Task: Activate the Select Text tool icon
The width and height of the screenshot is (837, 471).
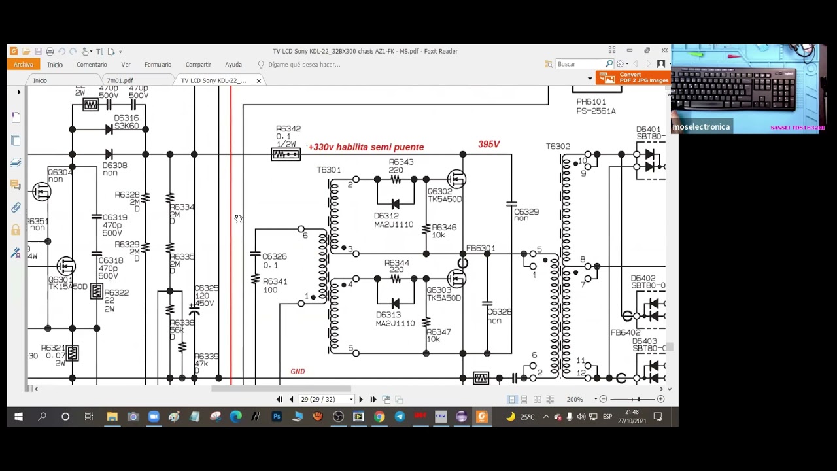Action: pyautogui.click(x=99, y=51)
